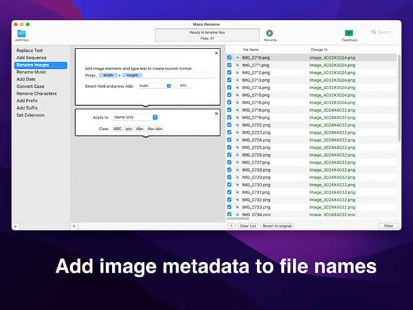Select Replace Text in the sidebar

tap(29, 50)
